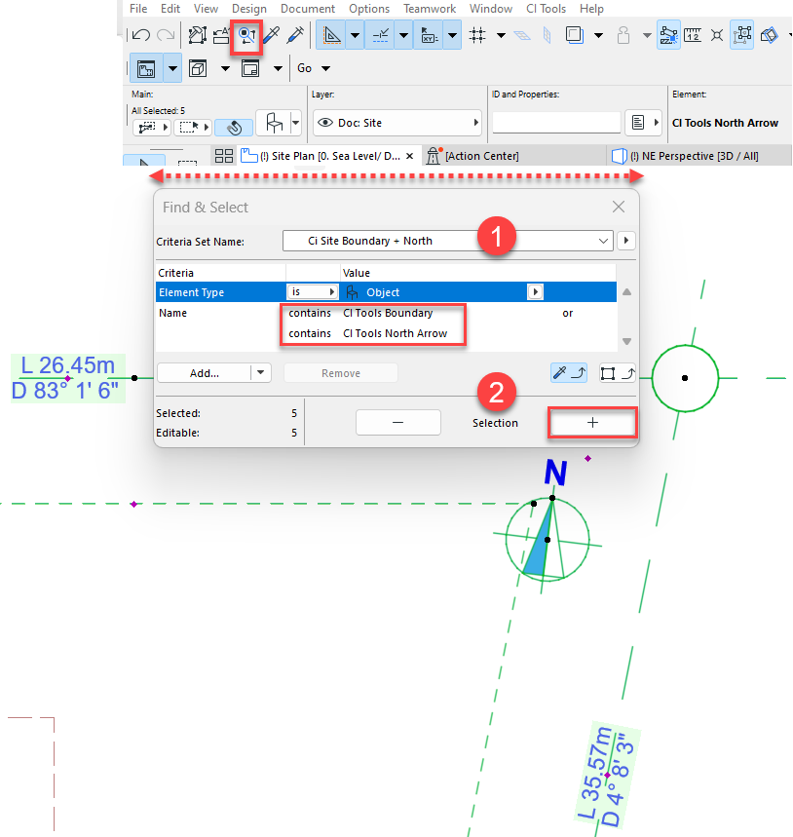793x837 pixels.
Task: Click the Find & Select toolbar icon
Action: [x=247, y=35]
